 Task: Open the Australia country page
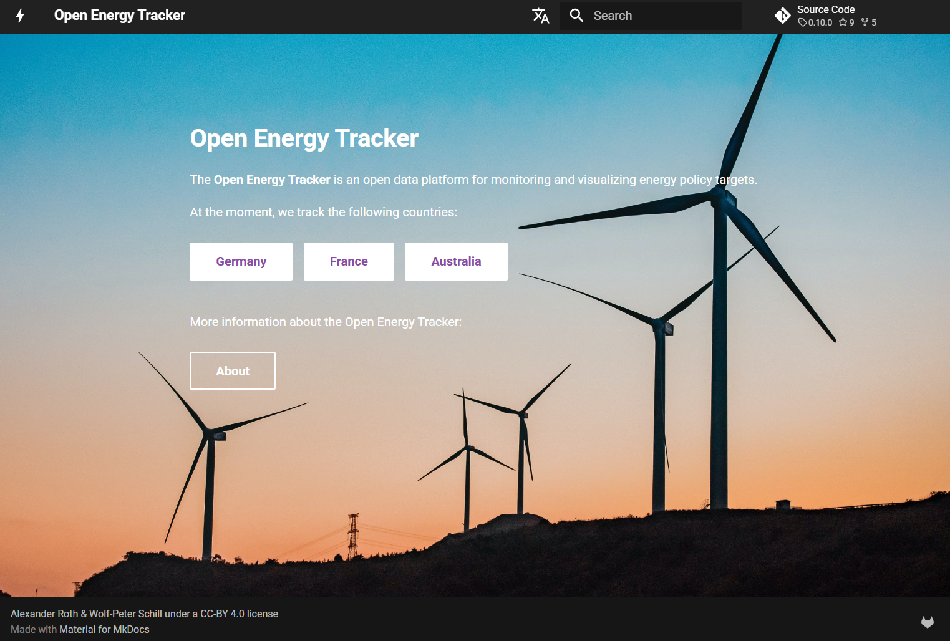pos(456,261)
